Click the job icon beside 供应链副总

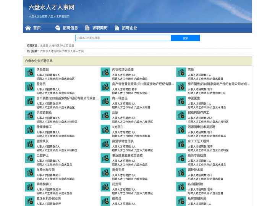click(30, 115)
